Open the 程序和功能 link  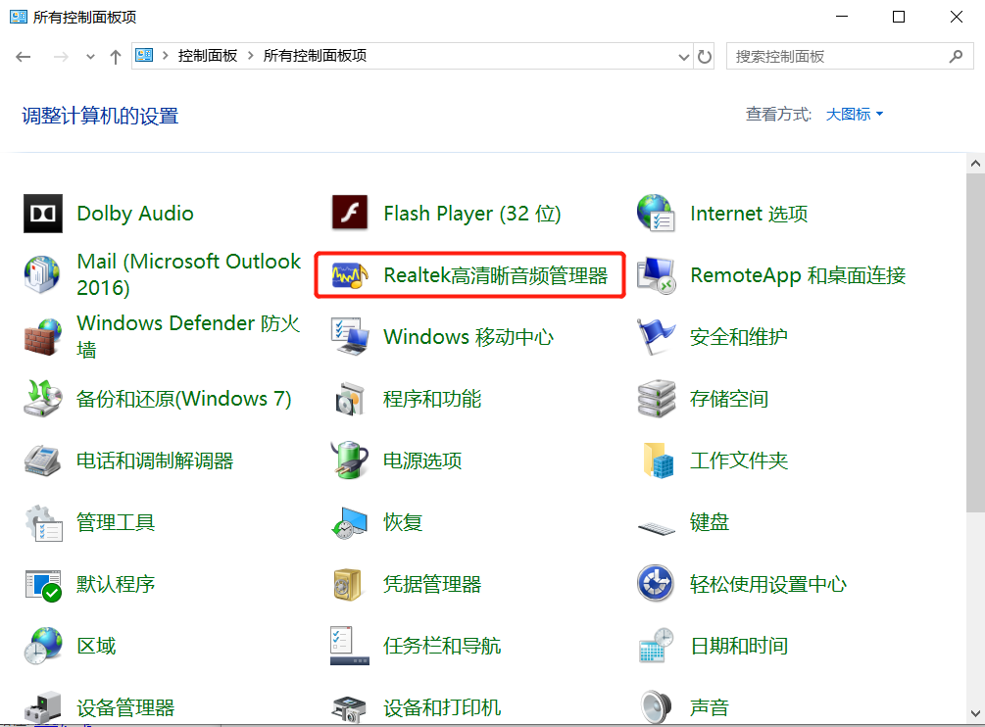point(432,399)
